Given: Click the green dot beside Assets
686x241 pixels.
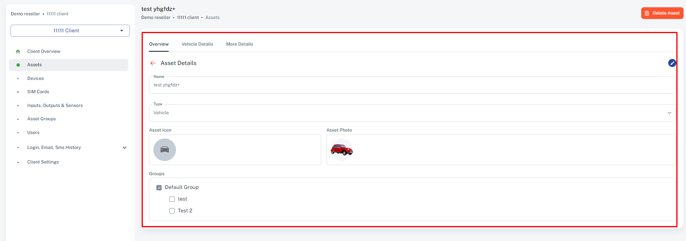Looking at the screenshot, I should click(18, 65).
